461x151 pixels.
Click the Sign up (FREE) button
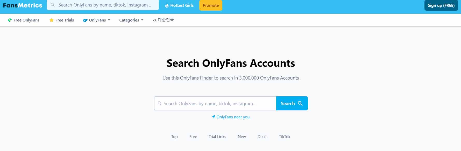tap(441, 5)
